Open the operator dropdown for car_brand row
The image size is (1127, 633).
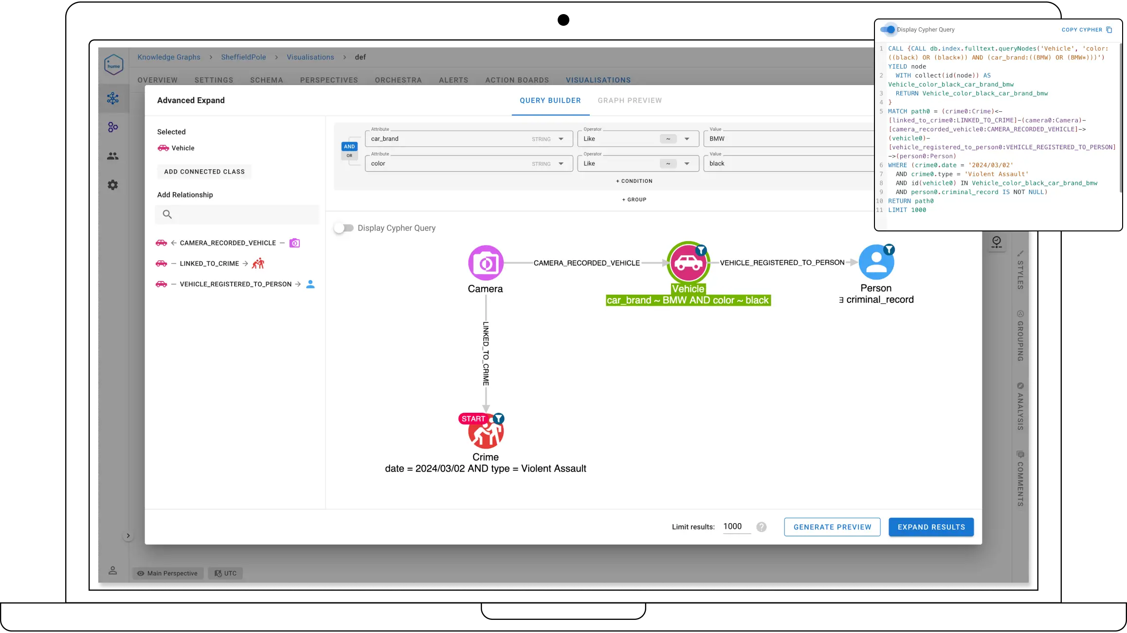(687, 139)
